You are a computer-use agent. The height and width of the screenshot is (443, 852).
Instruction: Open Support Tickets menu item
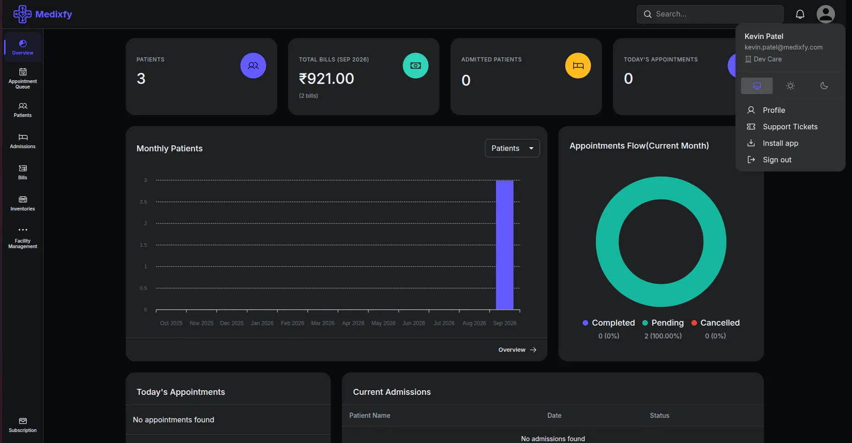click(790, 127)
